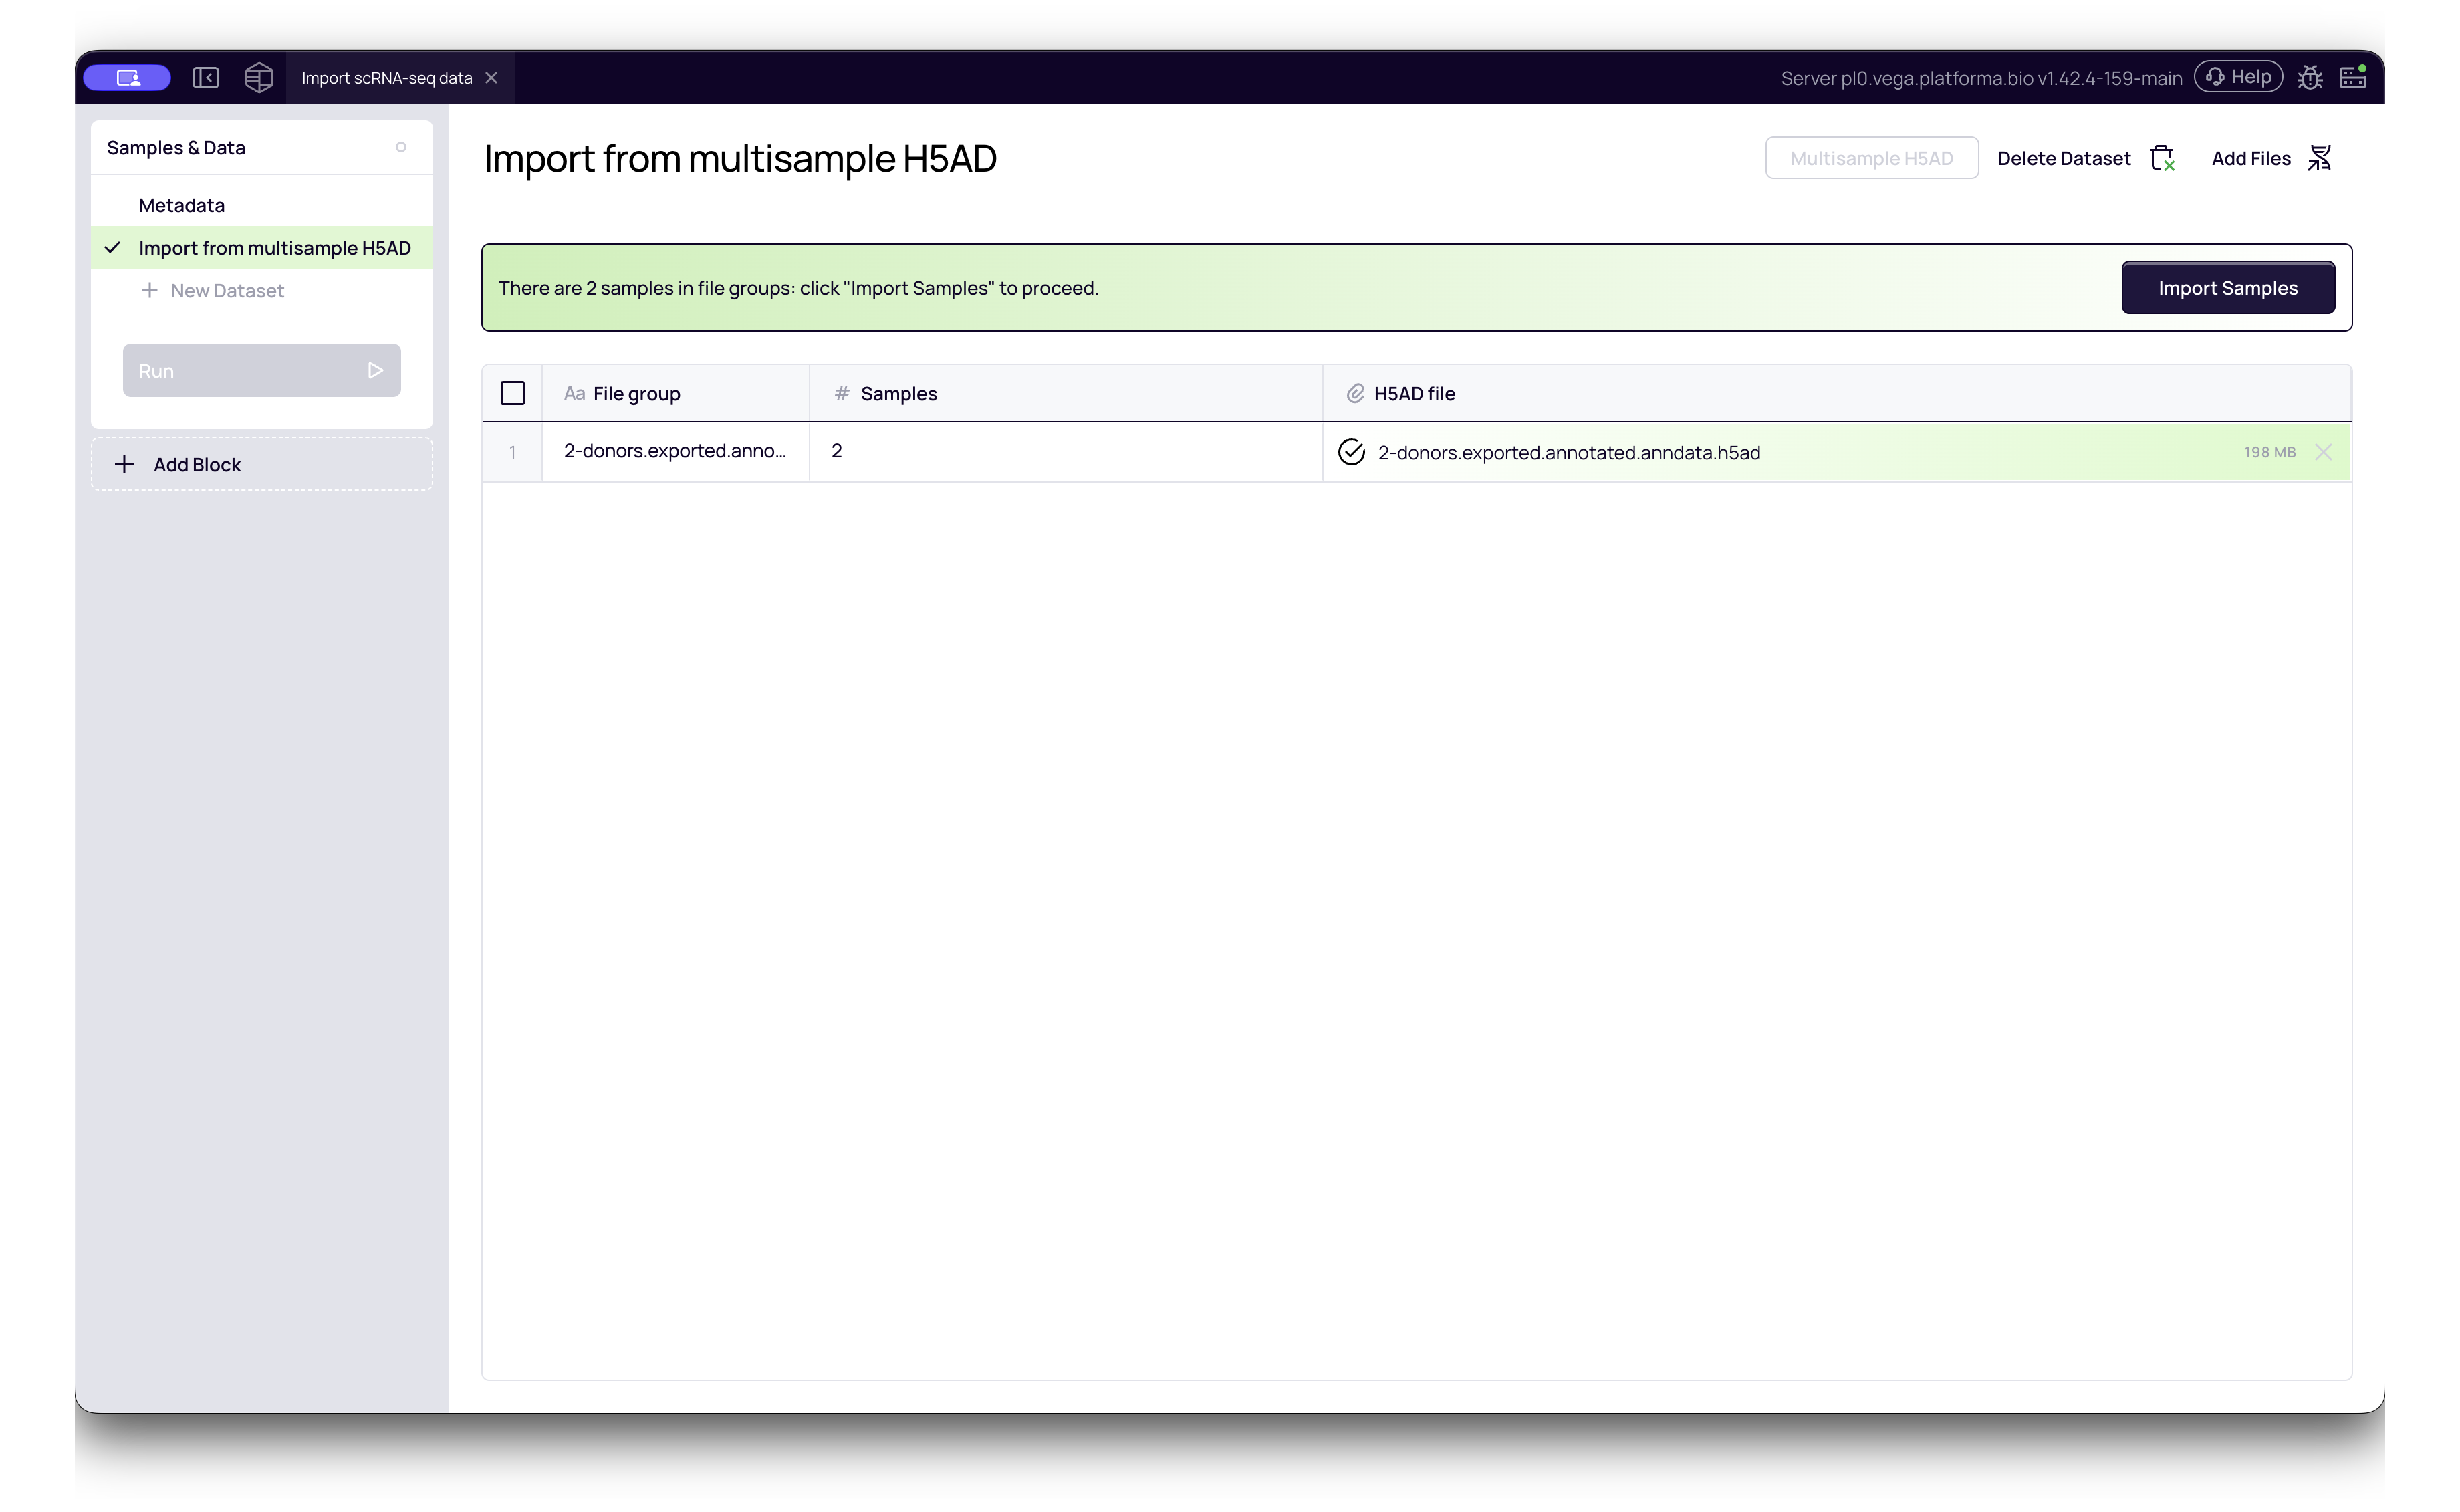Toggle the select-all rows checkbox
The image size is (2460, 1512).
(x=513, y=393)
